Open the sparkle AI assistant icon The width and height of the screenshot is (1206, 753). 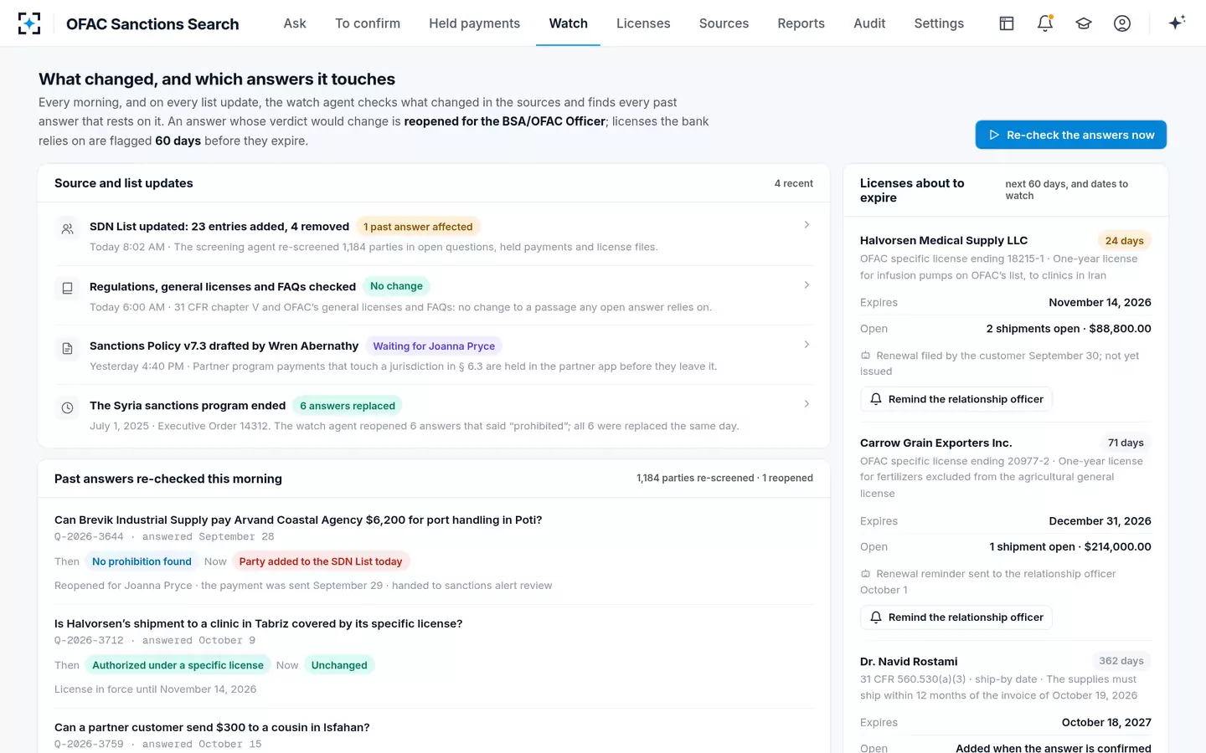[x=1177, y=23]
